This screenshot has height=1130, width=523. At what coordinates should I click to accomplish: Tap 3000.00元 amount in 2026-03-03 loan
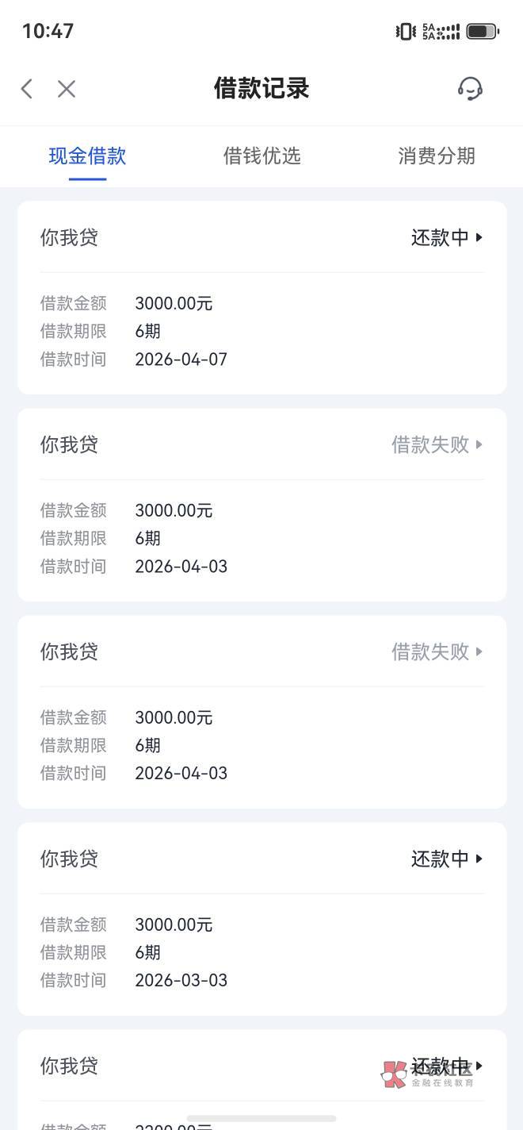point(174,924)
